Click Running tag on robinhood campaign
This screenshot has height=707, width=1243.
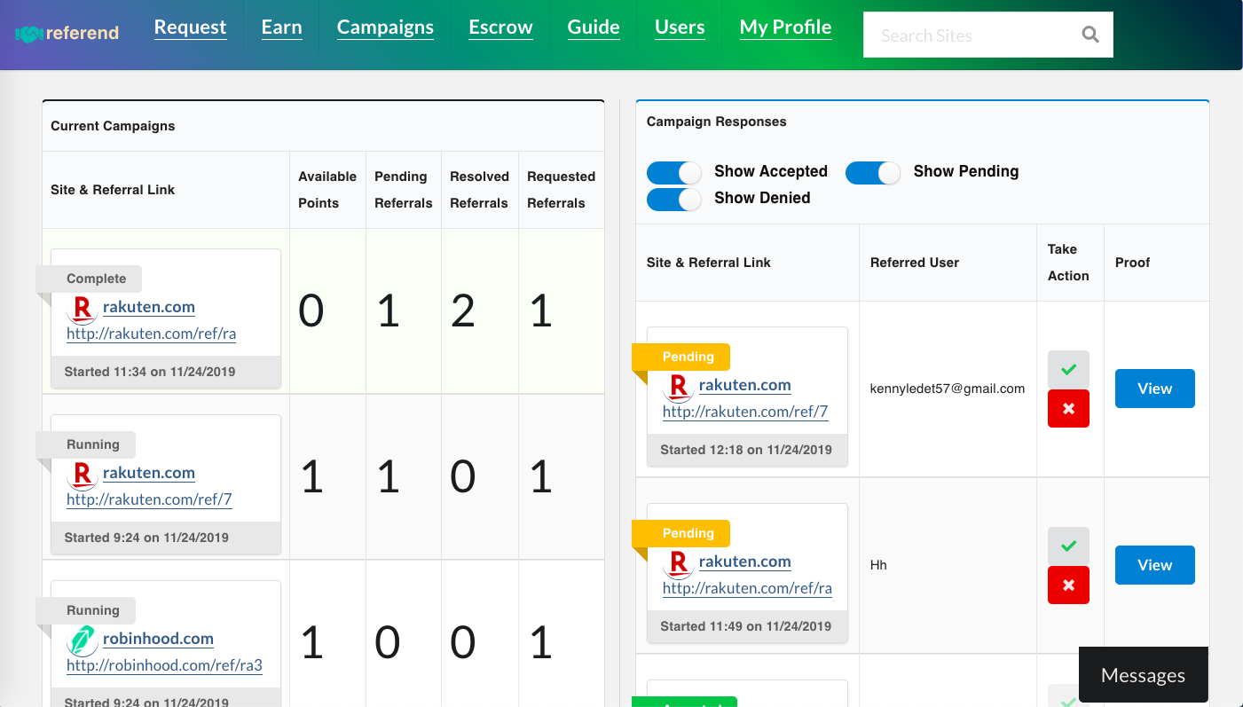tap(85, 610)
